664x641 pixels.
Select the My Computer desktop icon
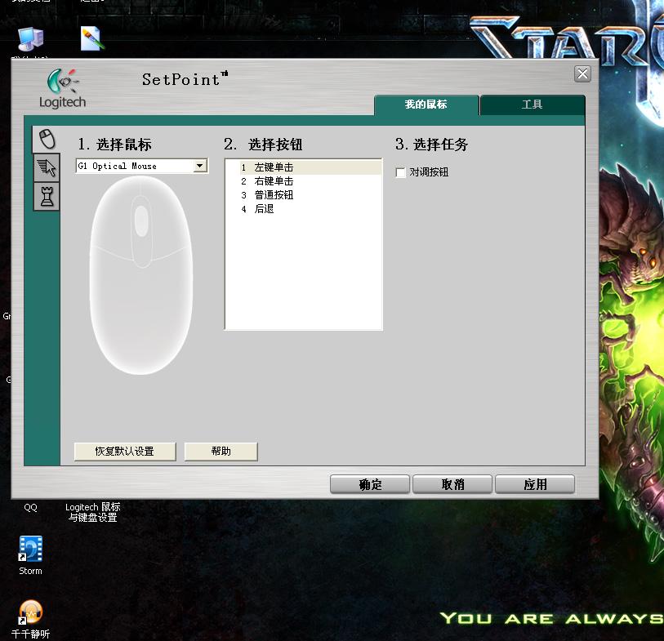click(x=30, y=39)
